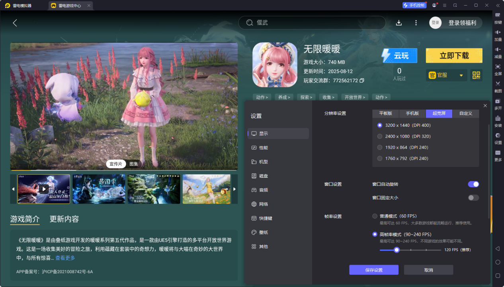Click the search magnifier icon
This screenshot has width=504, height=287.
250,23
